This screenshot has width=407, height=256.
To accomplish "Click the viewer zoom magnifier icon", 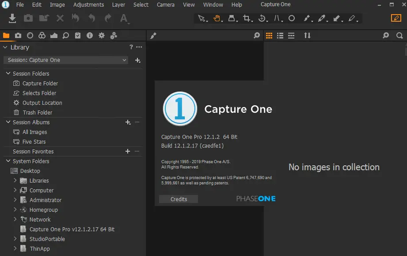I will pos(257,35).
